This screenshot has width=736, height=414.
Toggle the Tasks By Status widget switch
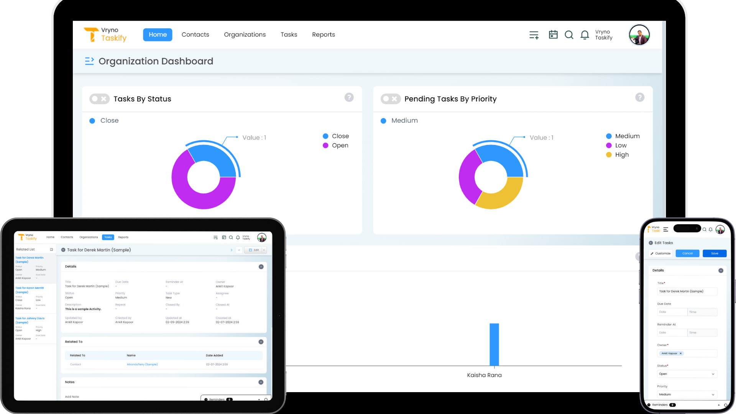click(x=99, y=99)
